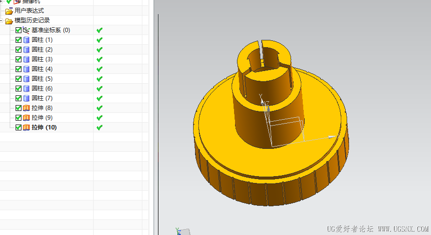Viewport: 431px width, 235px height.
Task: Toggle the 基准坐标系 (0) checkbox
Action: pos(19,30)
